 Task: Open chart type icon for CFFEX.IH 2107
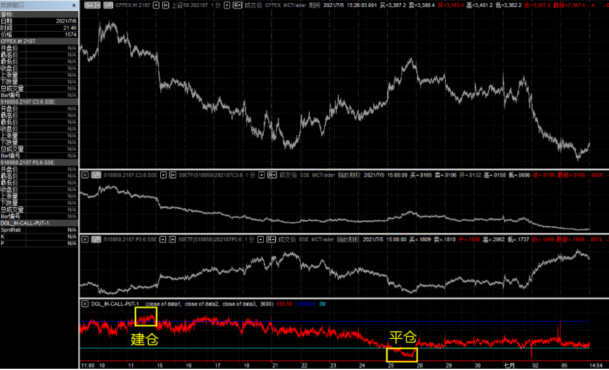tap(165, 6)
